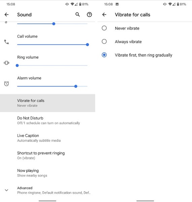Click the Call volume slider handle
Screen dimensions: 192x202
pyautogui.click(x=87, y=44)
